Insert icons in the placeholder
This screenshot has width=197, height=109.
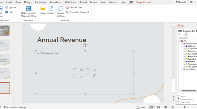point(94,76)
